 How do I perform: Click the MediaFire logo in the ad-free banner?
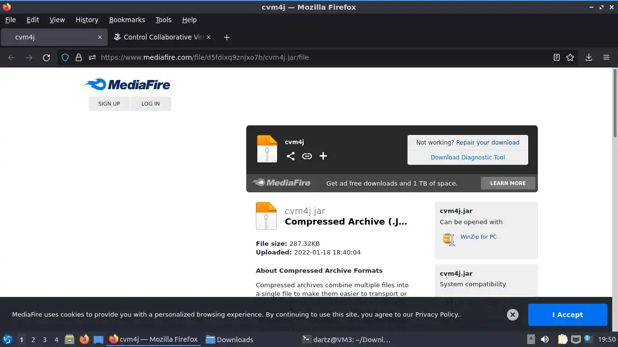[281, 183]
